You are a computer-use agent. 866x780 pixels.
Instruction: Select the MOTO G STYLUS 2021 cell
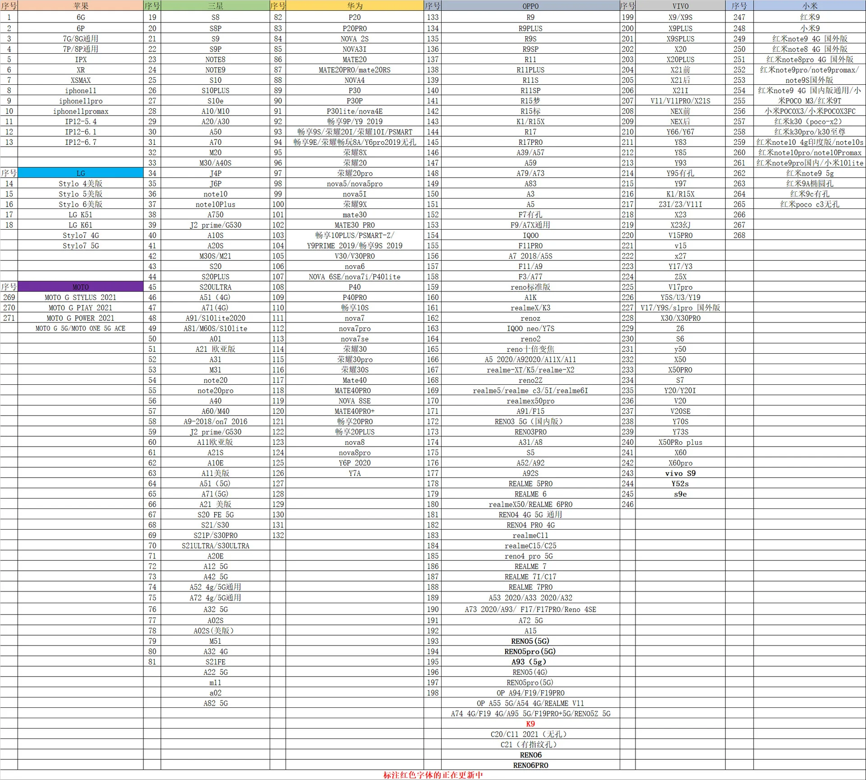coord(81,297)
